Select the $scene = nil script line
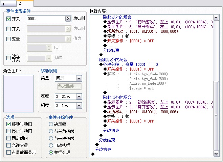The height and width of the screenshot is (162, 223). [141, 88]
